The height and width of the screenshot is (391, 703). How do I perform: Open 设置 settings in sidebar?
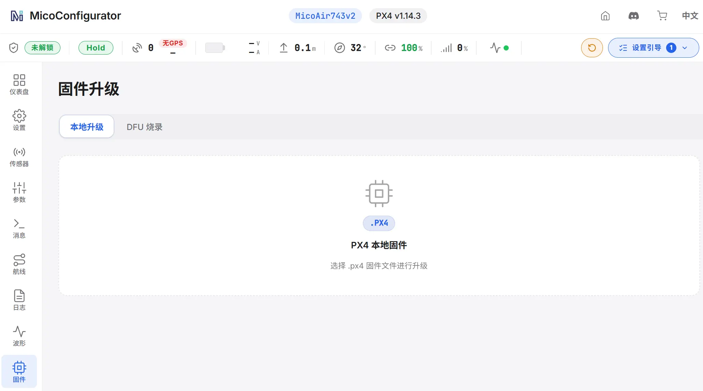coord(19,120)
